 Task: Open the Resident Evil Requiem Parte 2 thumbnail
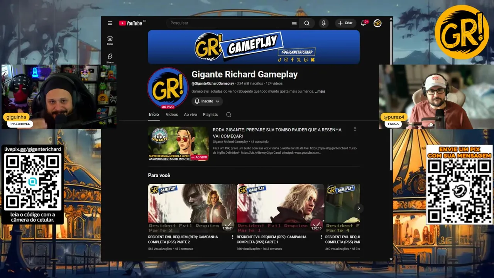(x=192, y=208)
